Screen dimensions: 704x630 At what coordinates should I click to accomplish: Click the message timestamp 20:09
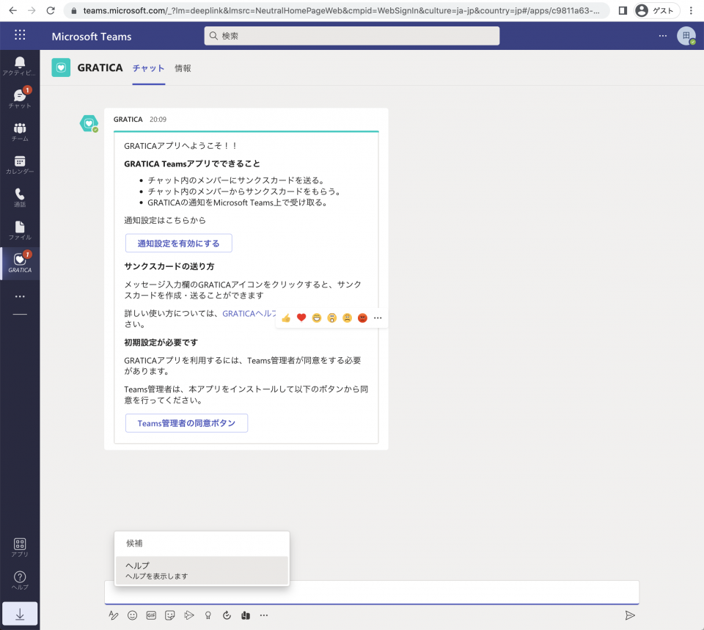coord(158,120)
